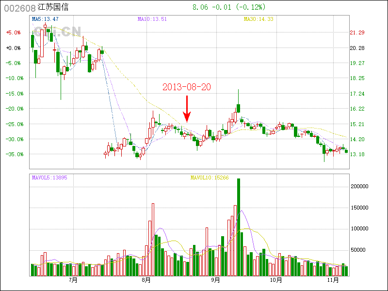Jump to 11月 on the time axis

(x=332, y=280)
